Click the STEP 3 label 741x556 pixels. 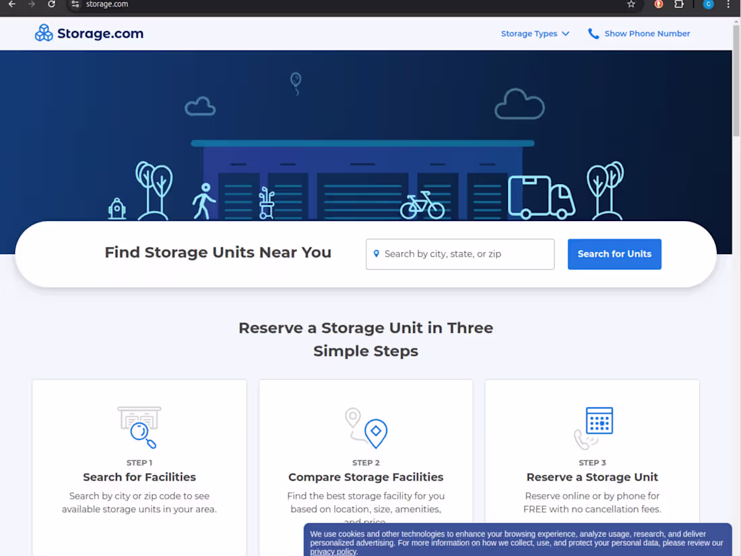click(x=592, y=463)
